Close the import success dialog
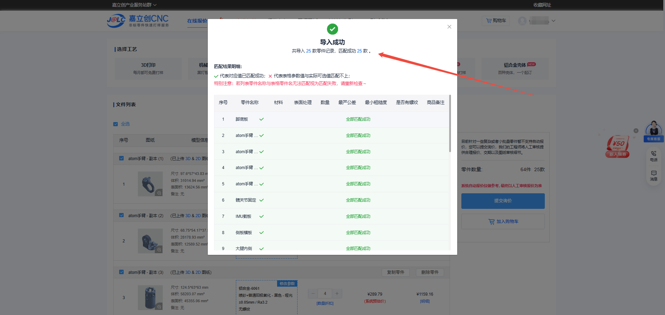665x315 pixels. [x=449, y=27]
